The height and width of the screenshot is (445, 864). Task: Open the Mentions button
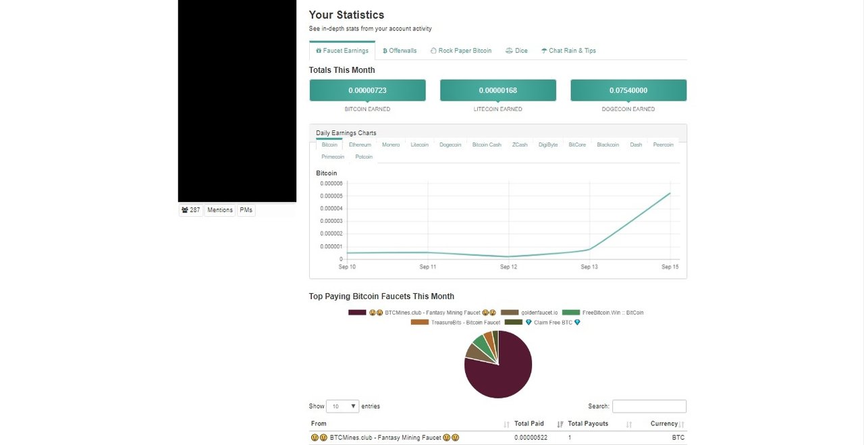pos(220,210)
